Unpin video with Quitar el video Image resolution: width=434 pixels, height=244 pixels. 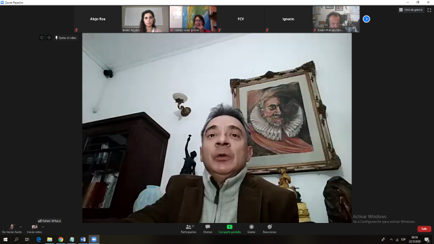[x=66, y=38]
